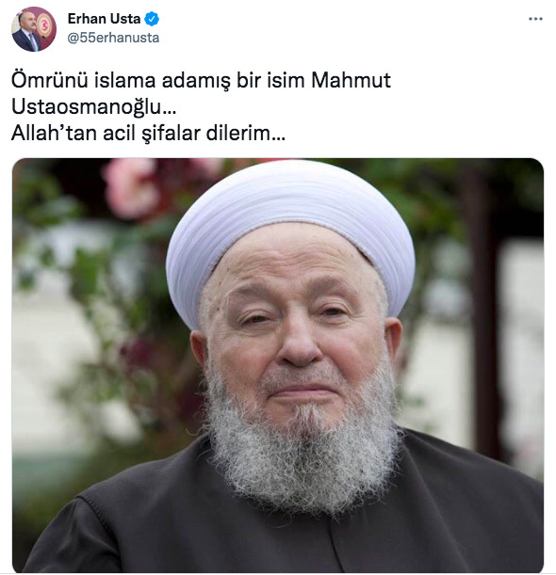Visit the @55erhanusta handle link
Screen dimensions: 556x575
(113, 38)
